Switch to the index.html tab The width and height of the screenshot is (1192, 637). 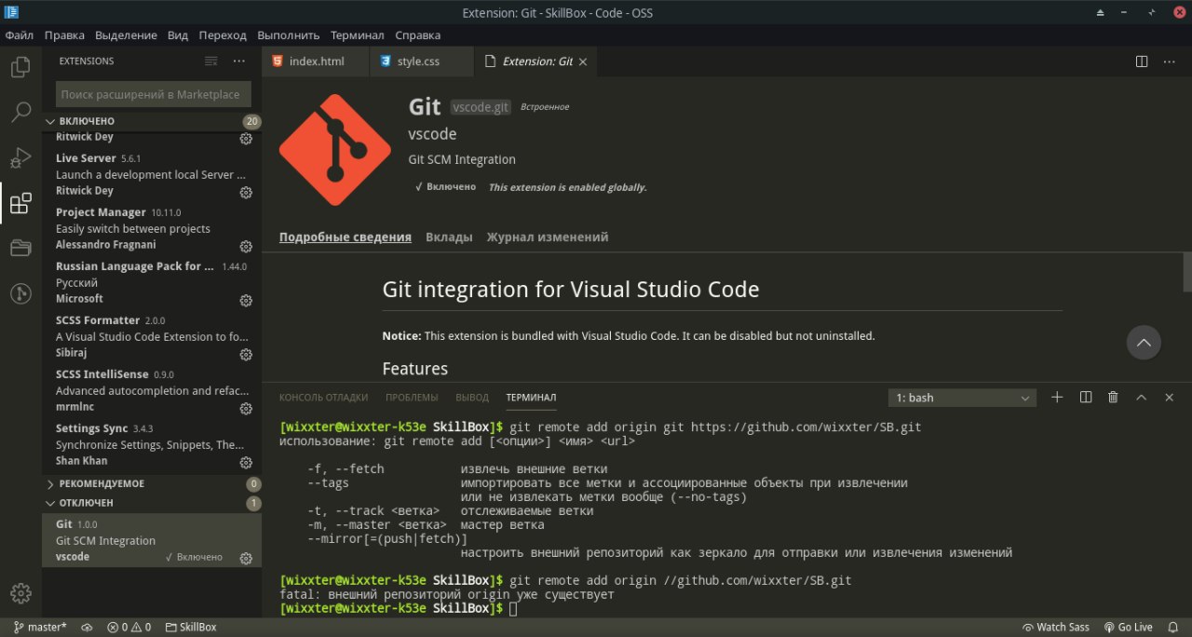pos(316,61)
